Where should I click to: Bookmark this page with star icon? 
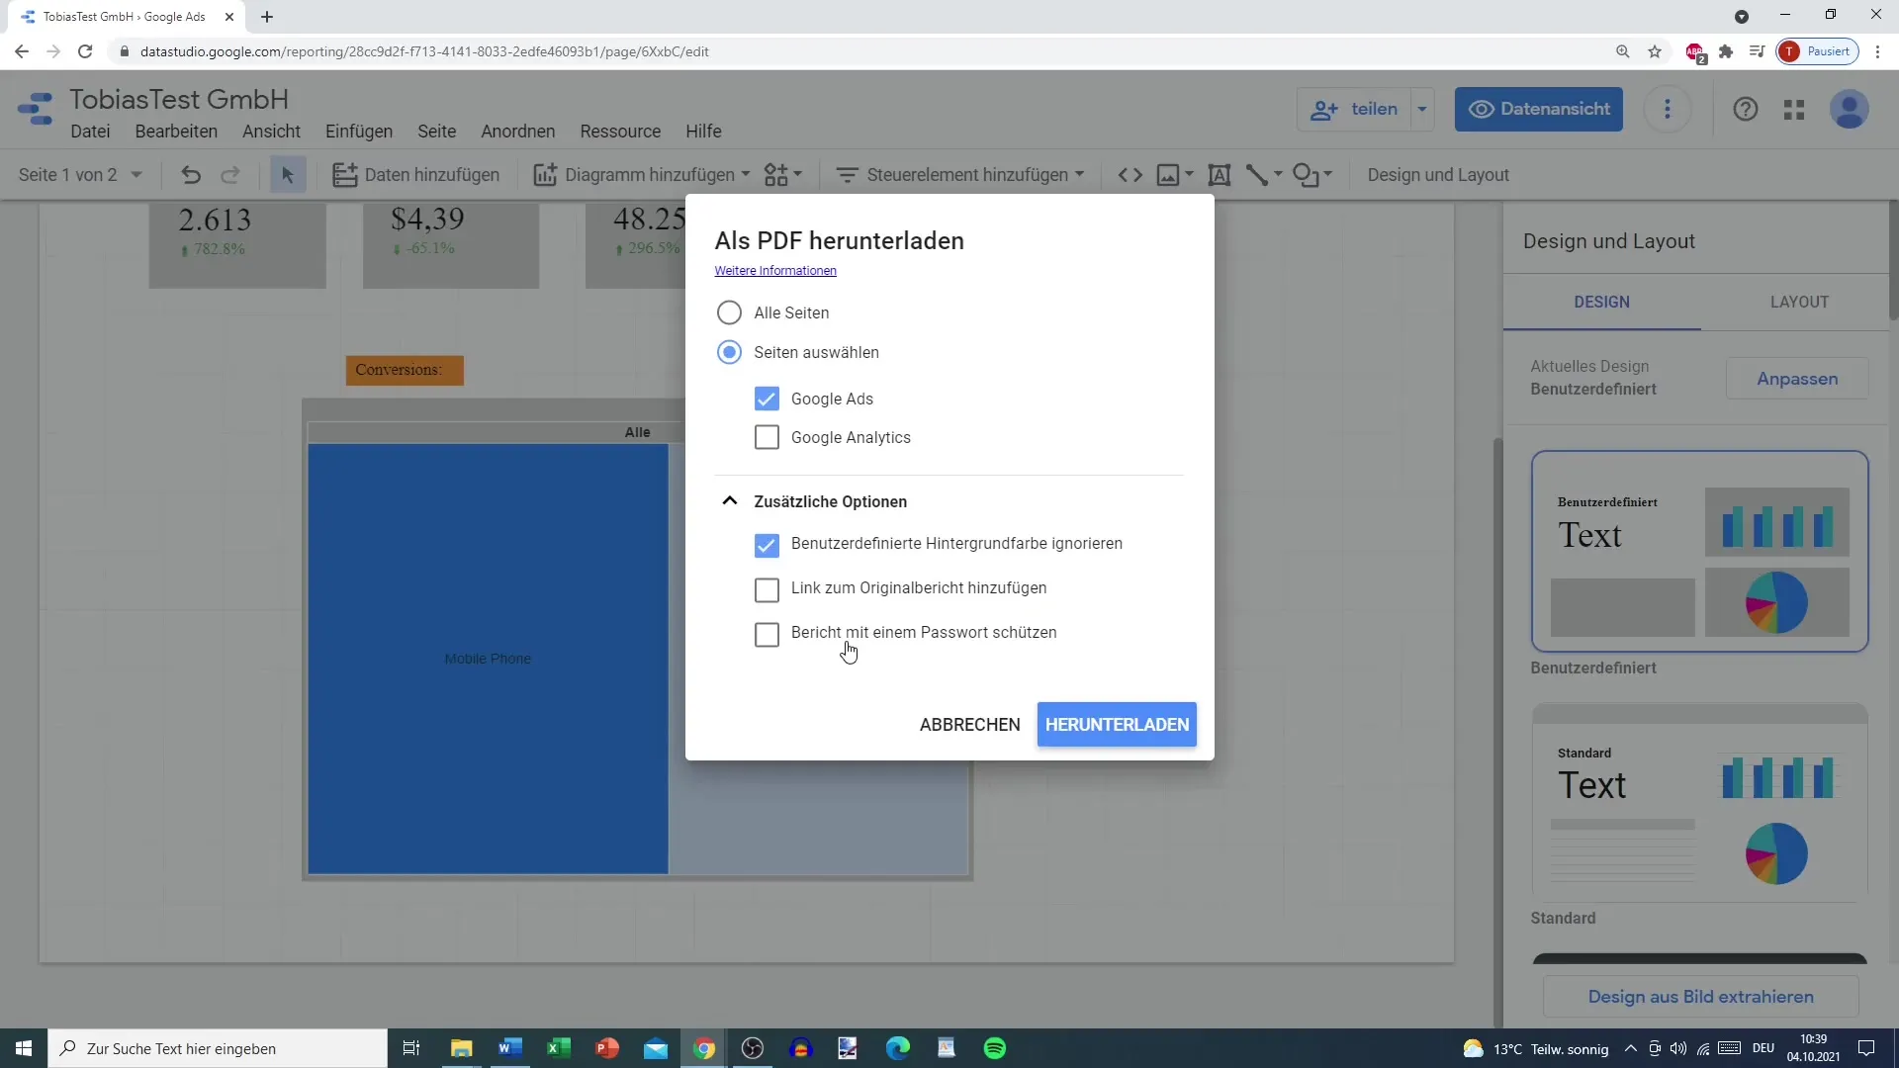(x=1655, y=51)
